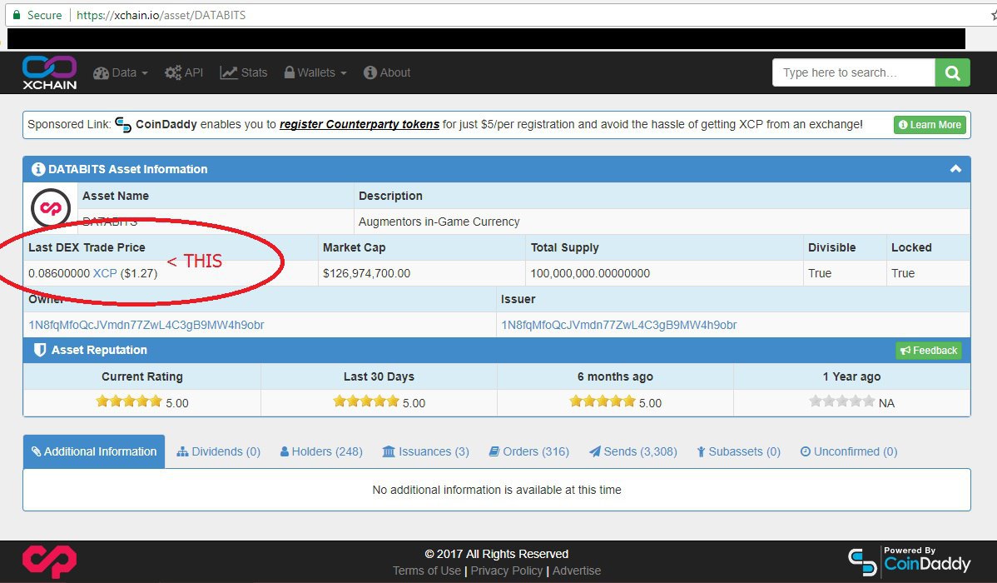Click the Asset Reputation shield icon

pos(39,350)
